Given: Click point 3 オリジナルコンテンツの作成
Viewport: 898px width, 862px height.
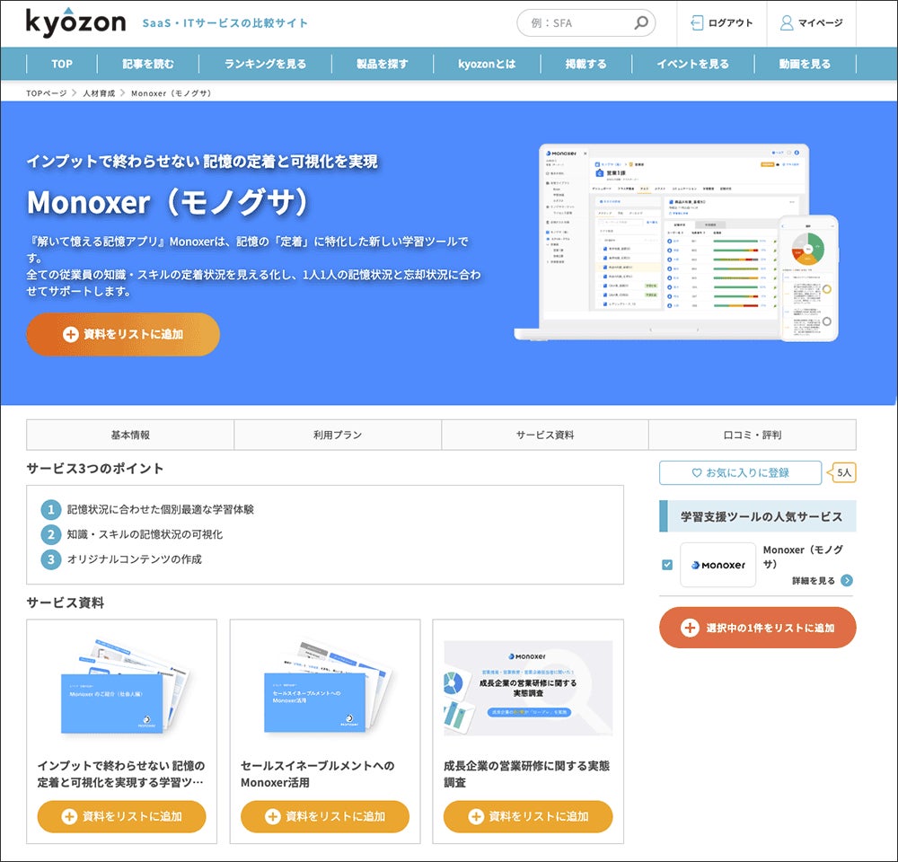Looking at the screenshot, I should (x=134, y=559).
